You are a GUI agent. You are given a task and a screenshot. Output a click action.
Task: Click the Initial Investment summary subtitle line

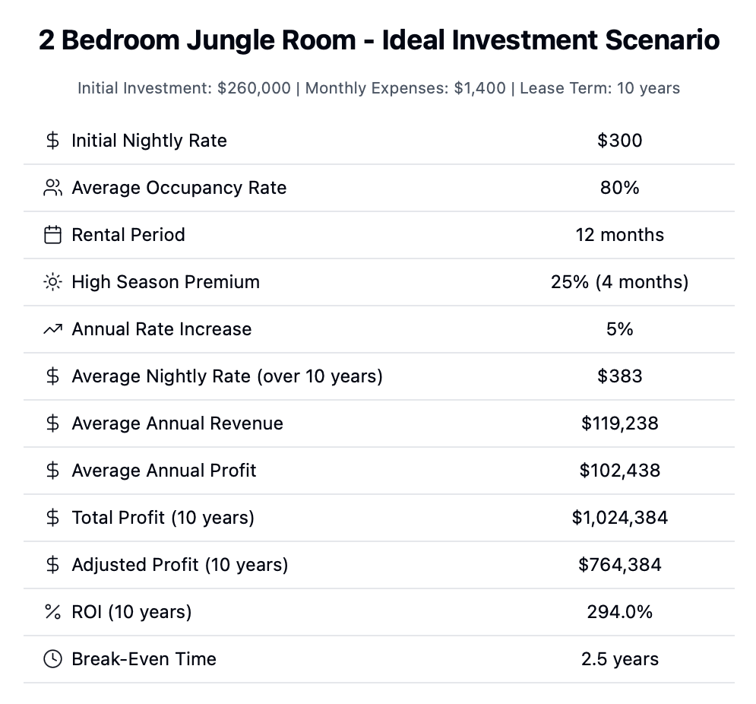point(379,88)
